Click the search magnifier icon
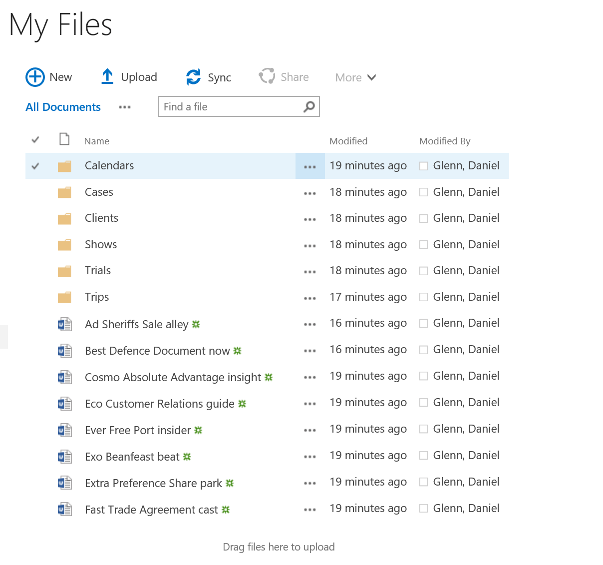 (308, 106)
